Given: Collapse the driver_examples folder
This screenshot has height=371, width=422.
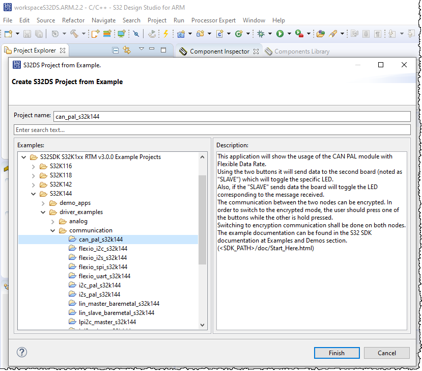Looking at the screenshot, I should pyautogui.click(x=43, y=212).
